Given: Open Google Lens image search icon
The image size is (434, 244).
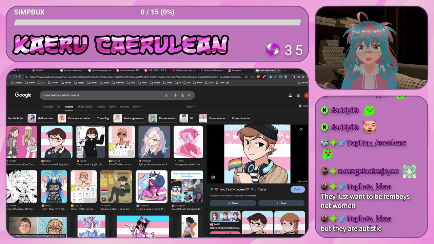Looking at the screenshot, I should coord(182,95).
